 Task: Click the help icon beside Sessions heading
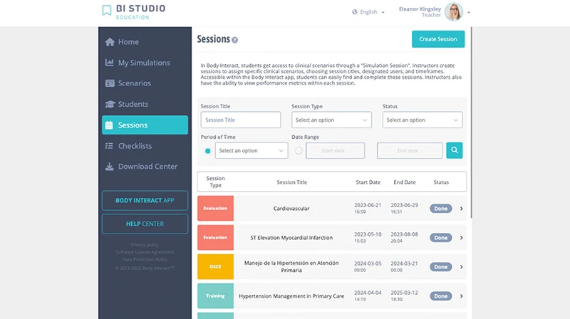tap(234, 41)
